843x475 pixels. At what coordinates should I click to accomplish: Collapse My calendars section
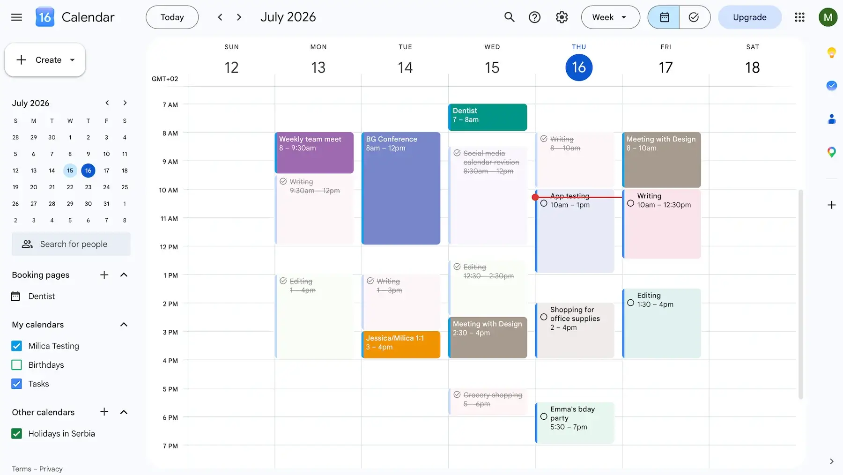tap(124, 325)
